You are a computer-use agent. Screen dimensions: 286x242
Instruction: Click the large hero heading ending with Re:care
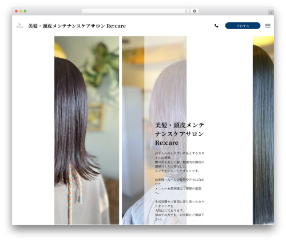coord(180,134)
